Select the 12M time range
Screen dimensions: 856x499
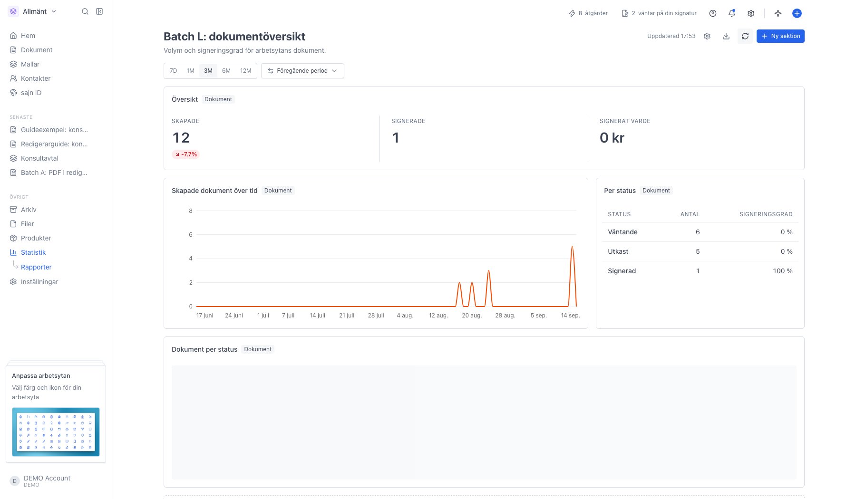tap(245, 71)
